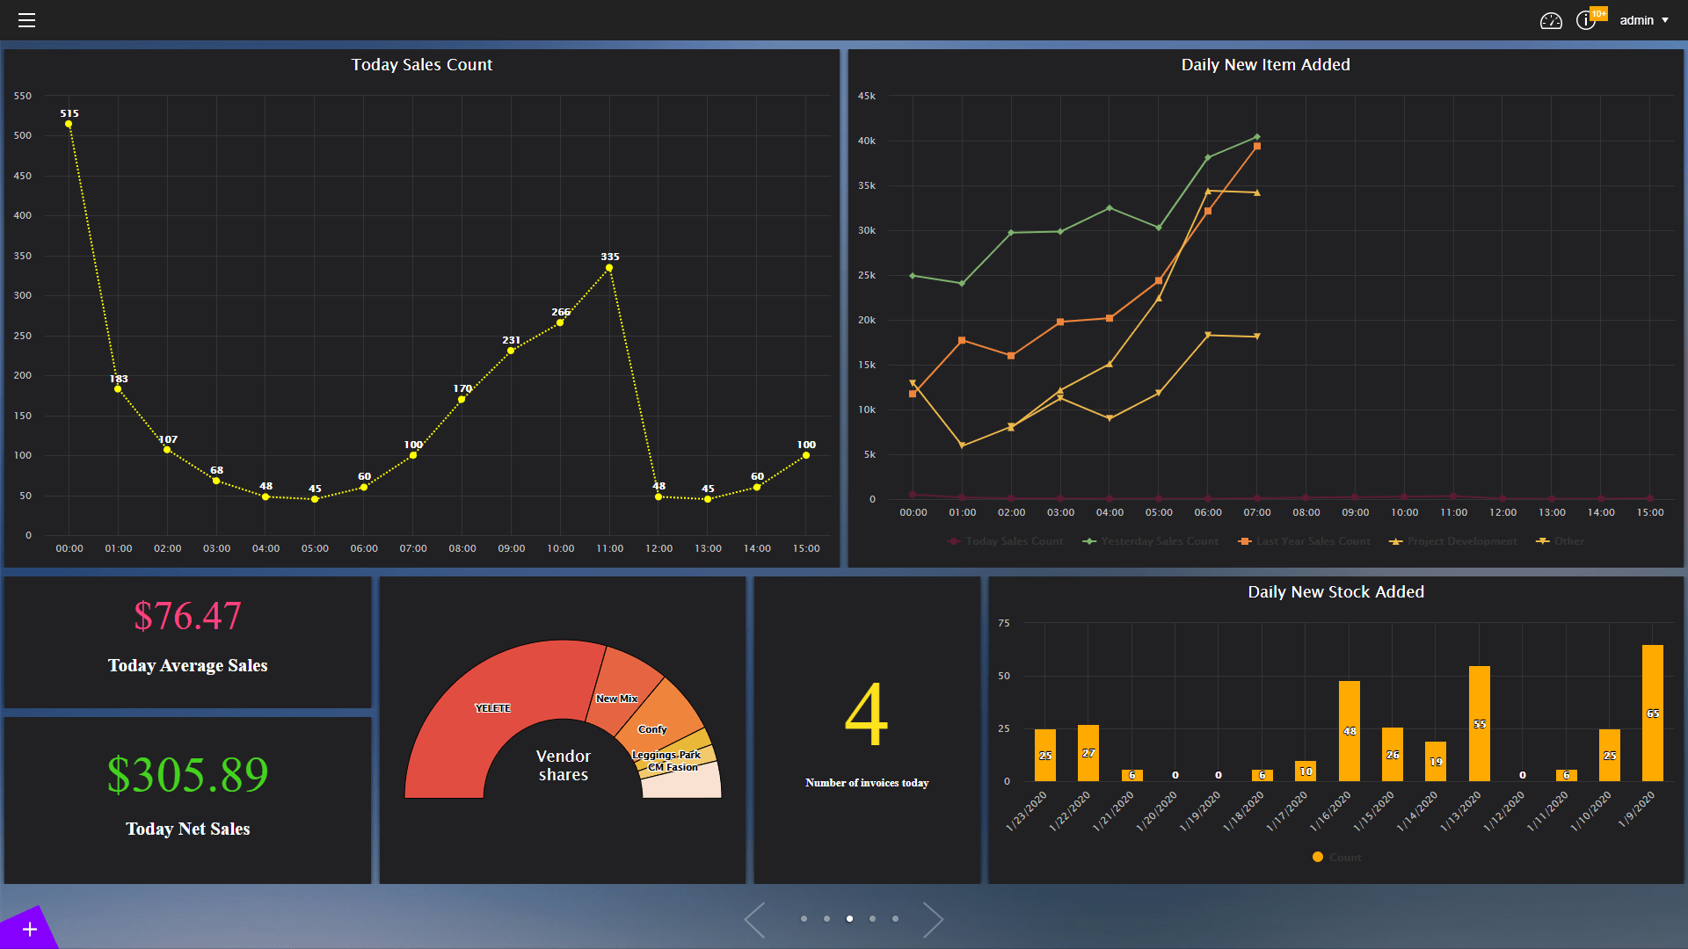
Task: Click the Vendor shares center label
Action: point(564,765)
